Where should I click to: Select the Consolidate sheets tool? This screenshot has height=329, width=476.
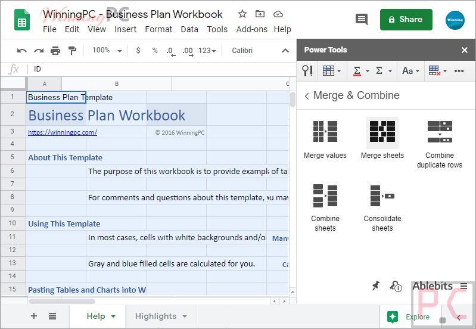pos(382,208)
